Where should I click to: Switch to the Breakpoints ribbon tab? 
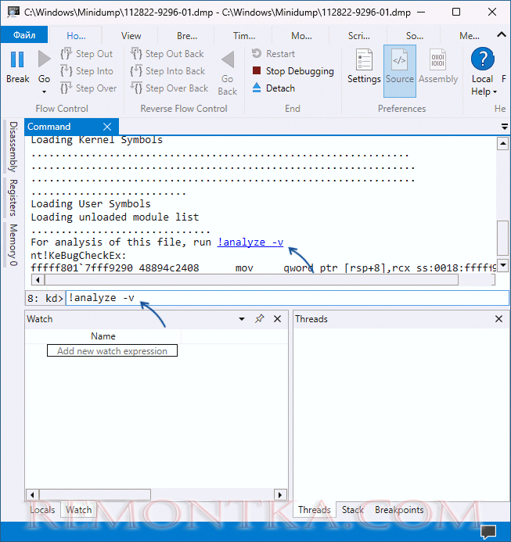[x=187, y=36]
